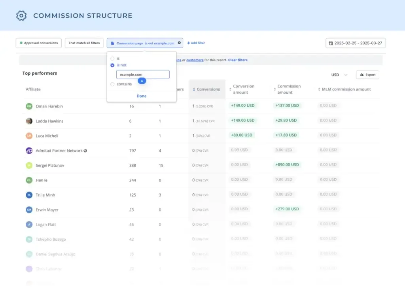Click the sort arrows on Conversion amount column
The height and width of the screenshot is (289, 405).
pos(230,89)
